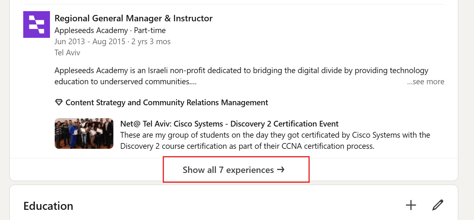Expand the description with see more

pos(426,82)
